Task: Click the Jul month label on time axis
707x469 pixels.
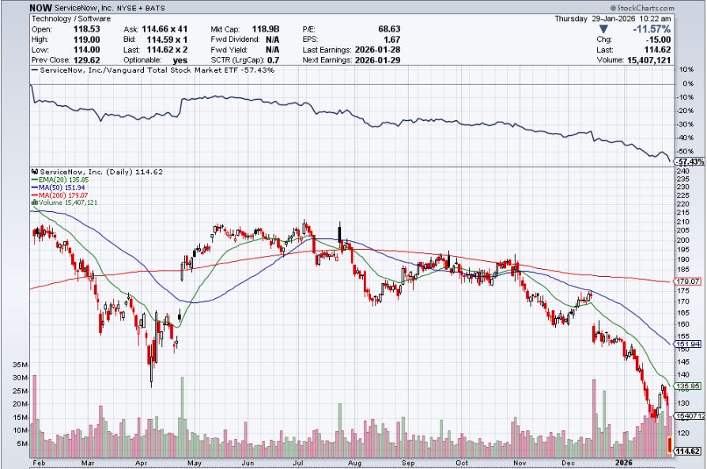Action: pyautogui.click(x=298, y=463)
